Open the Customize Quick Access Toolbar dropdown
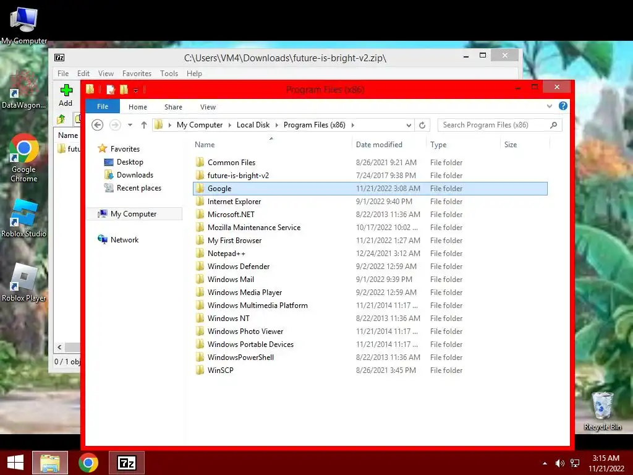Screen dimensions: 633x475 pyautogui.click(x=135, y=90)
